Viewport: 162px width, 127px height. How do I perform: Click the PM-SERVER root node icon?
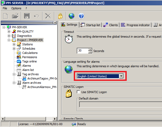click(9, 27)
